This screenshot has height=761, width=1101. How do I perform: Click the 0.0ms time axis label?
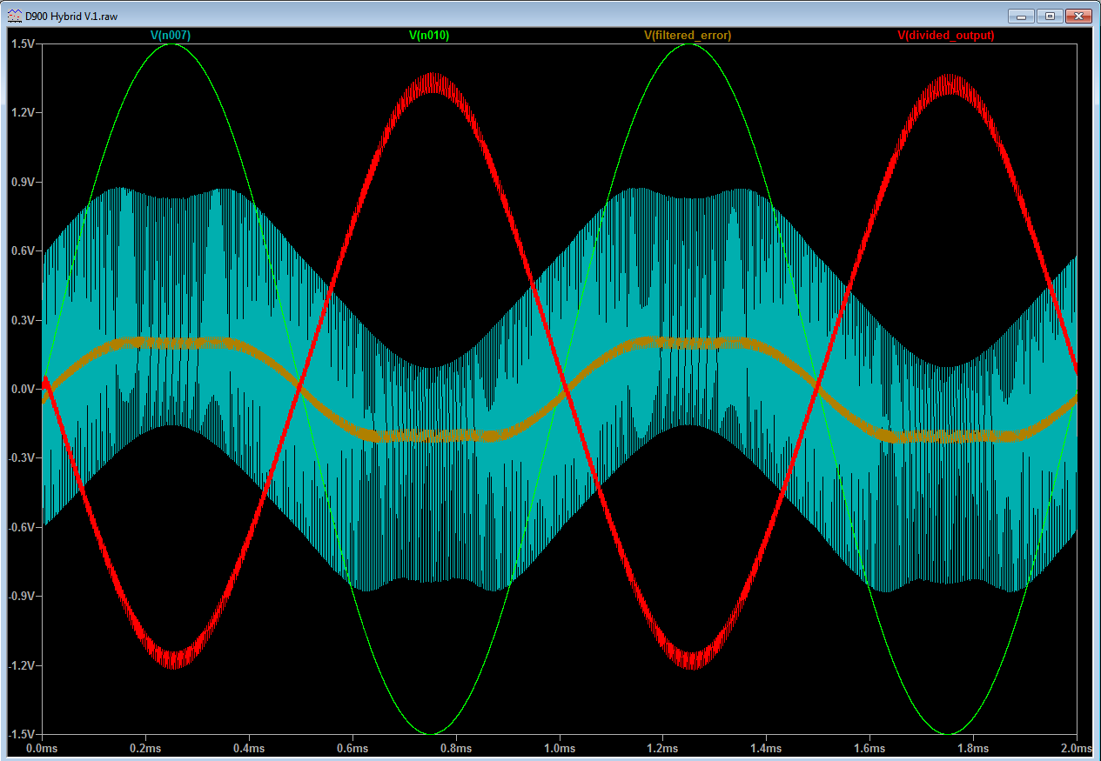[x=43, y=748]
